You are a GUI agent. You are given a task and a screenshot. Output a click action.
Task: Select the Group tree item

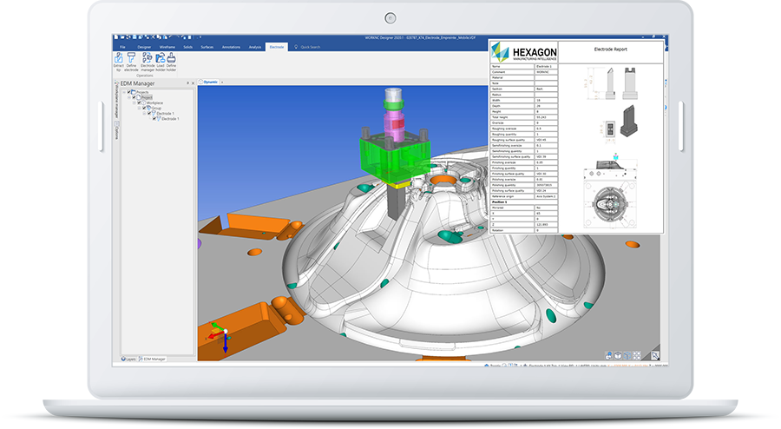pyautogui.click(x=156, y=109)
